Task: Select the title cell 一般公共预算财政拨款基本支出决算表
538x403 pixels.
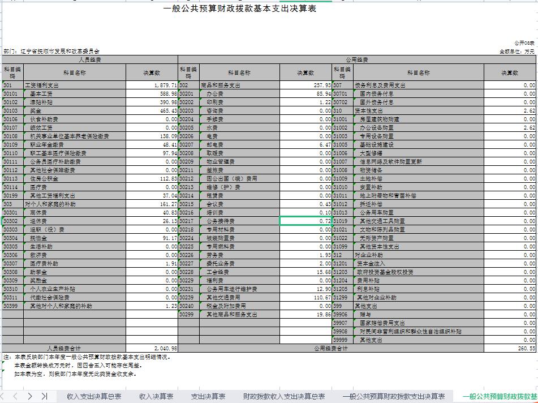Action: point(239,9)
